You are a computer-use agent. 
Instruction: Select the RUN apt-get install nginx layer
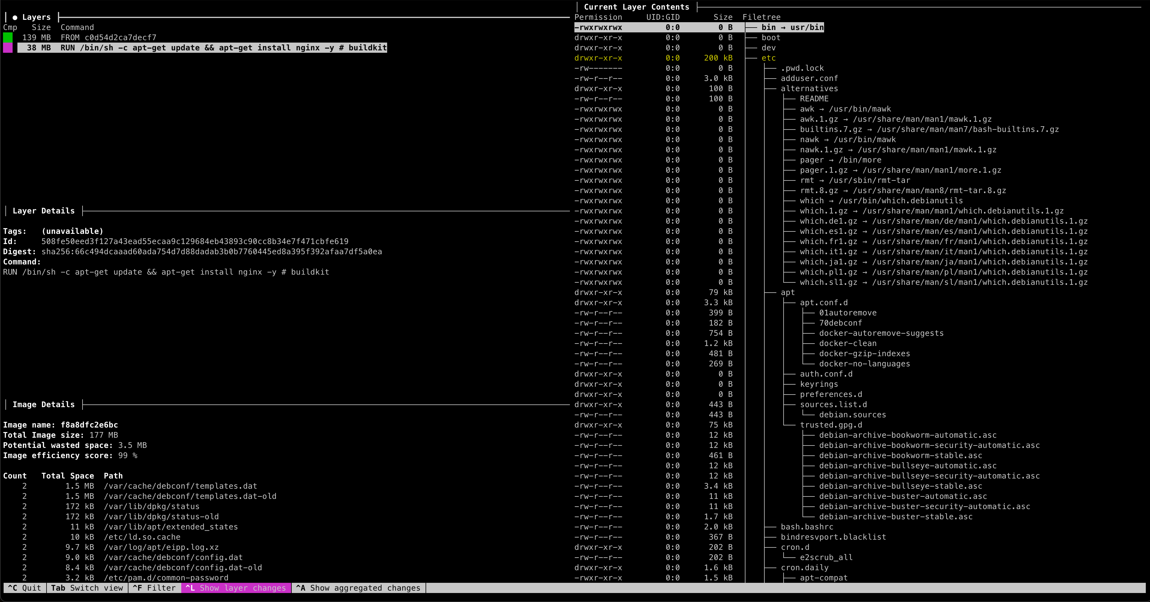pyautogui.click(x=202, y=48)
